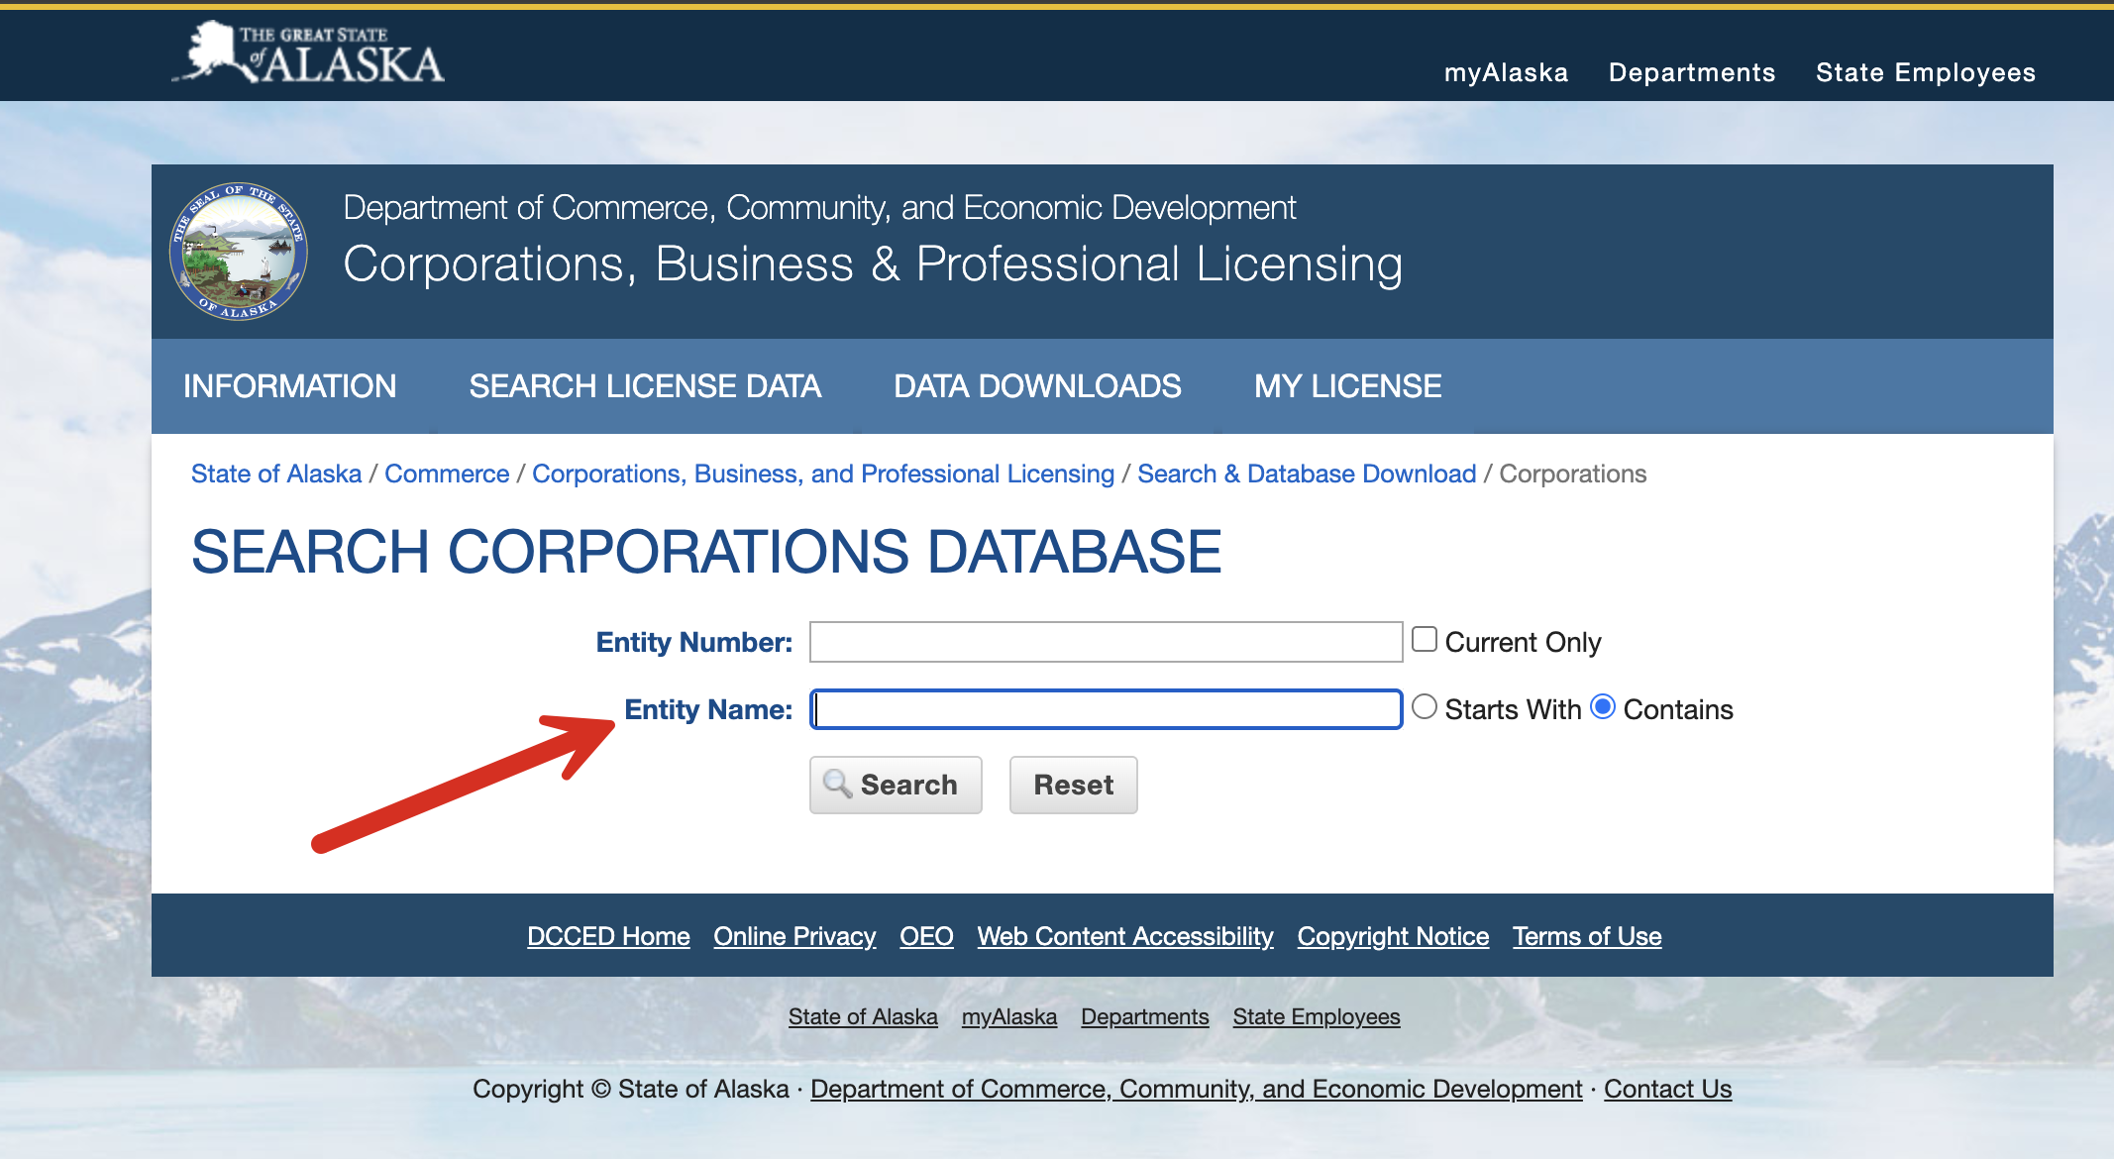Open the SEARCH LICENSE DATA menu
The image size is (2114, 1159).
(x=645, y=386)
